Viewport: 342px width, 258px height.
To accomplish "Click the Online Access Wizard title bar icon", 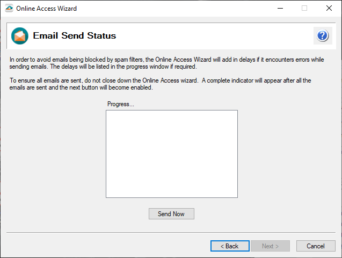I will [8, 9].
